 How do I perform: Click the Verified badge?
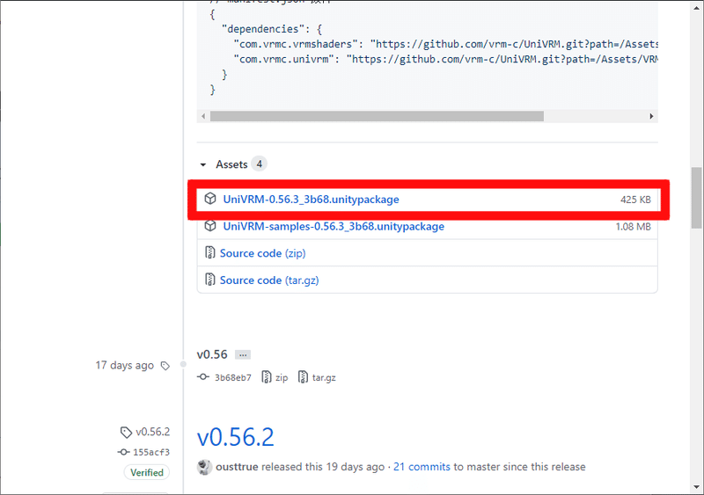click(146, 472)
